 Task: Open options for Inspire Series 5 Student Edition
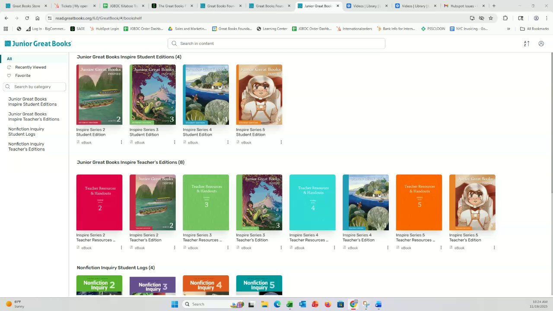pyautogui.click(x=281, y=142)
